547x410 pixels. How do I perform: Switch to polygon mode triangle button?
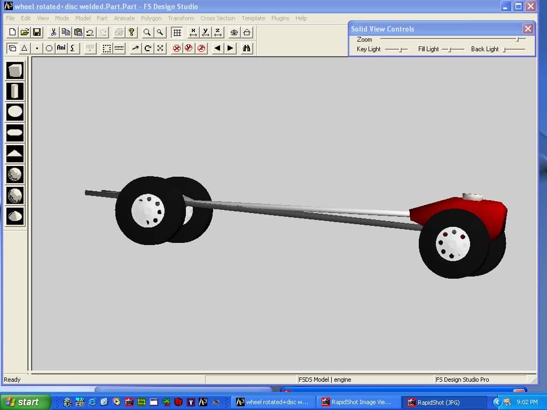click(x=24, y=48)
